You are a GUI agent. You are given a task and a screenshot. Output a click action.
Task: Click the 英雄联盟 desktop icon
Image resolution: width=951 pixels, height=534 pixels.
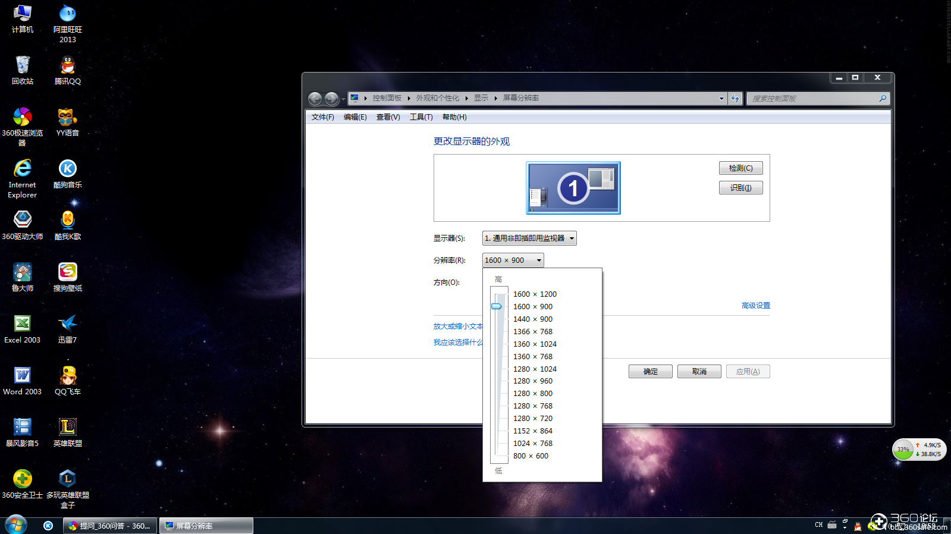click(x=68, y=432)
